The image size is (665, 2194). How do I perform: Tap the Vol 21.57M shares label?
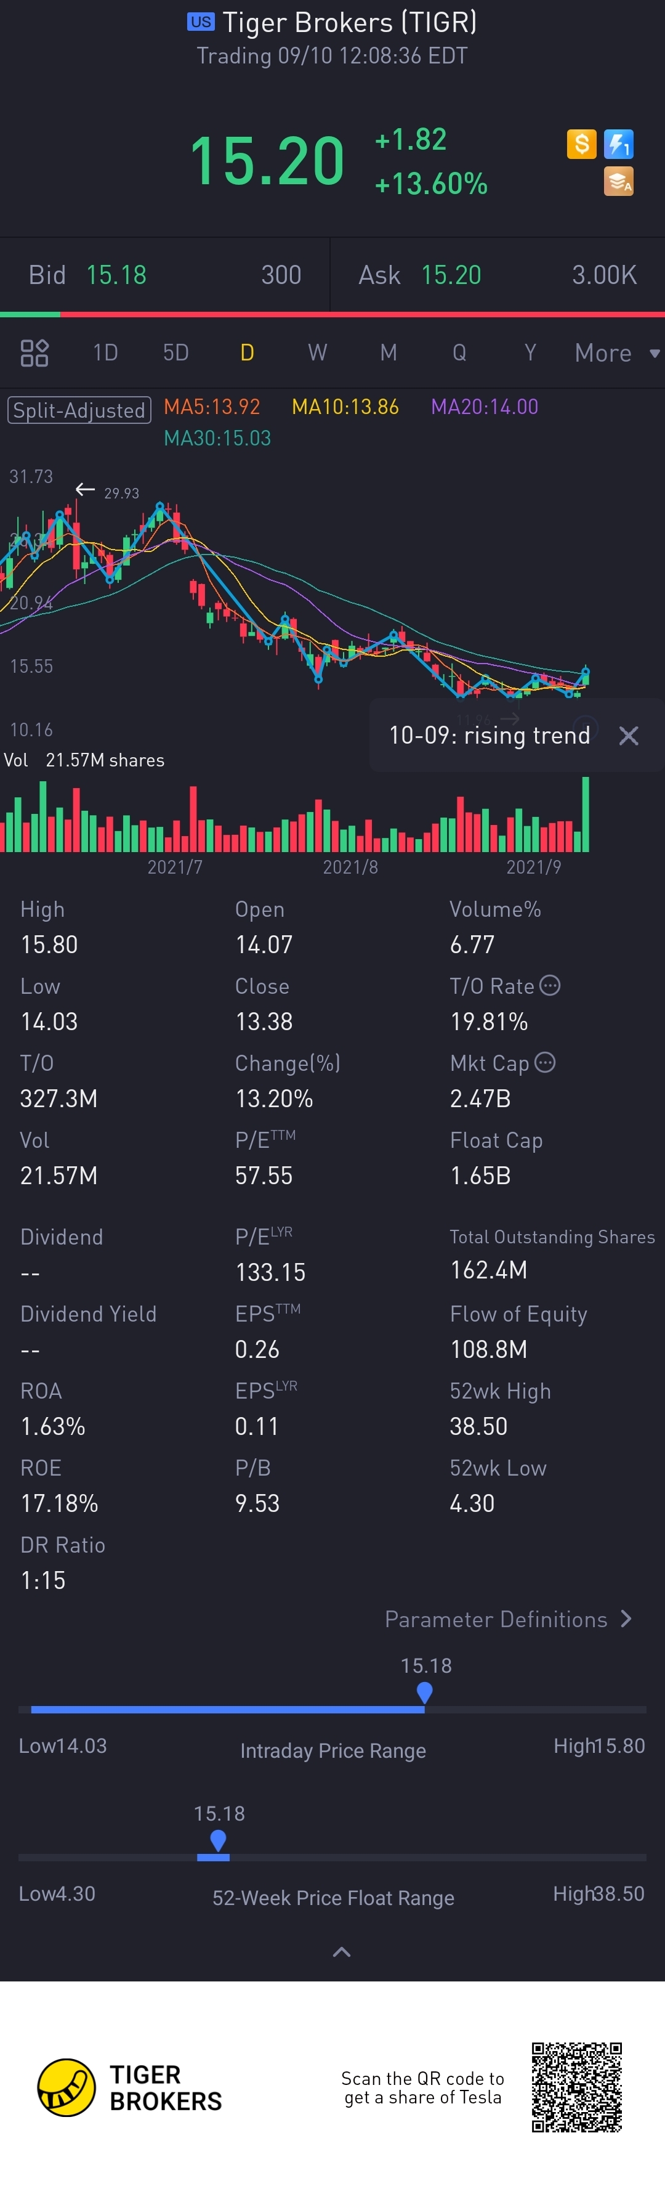(84, 760)
